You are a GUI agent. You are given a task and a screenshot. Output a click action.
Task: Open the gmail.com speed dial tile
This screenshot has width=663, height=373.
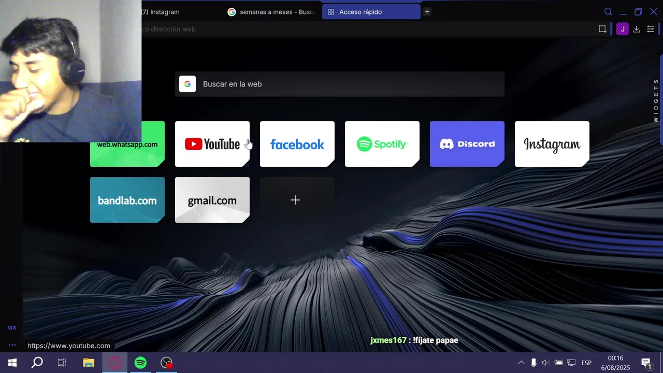click(x=212, y=200)
